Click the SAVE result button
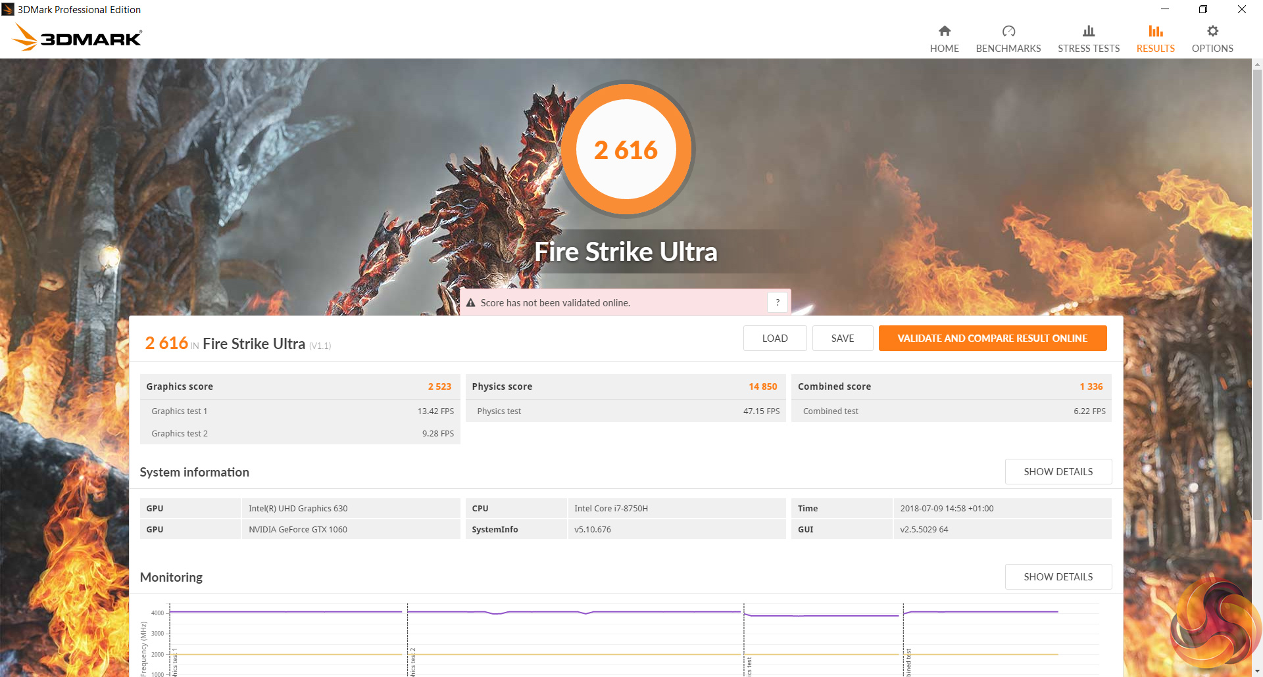 click(842, 338)
